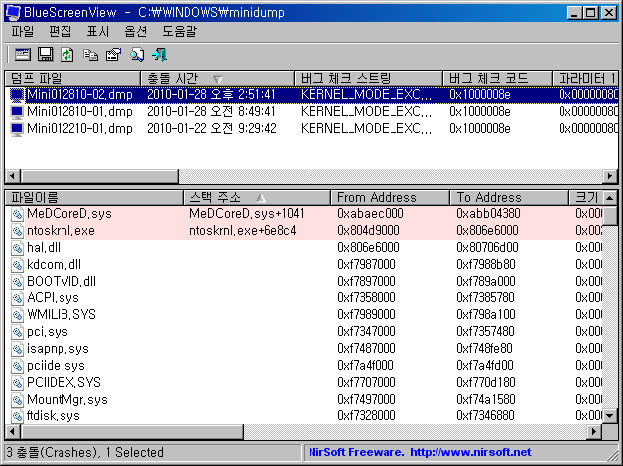Click BOOTVID.dll driver icon
Screen dimensions: 623x466
coord(17,282)
